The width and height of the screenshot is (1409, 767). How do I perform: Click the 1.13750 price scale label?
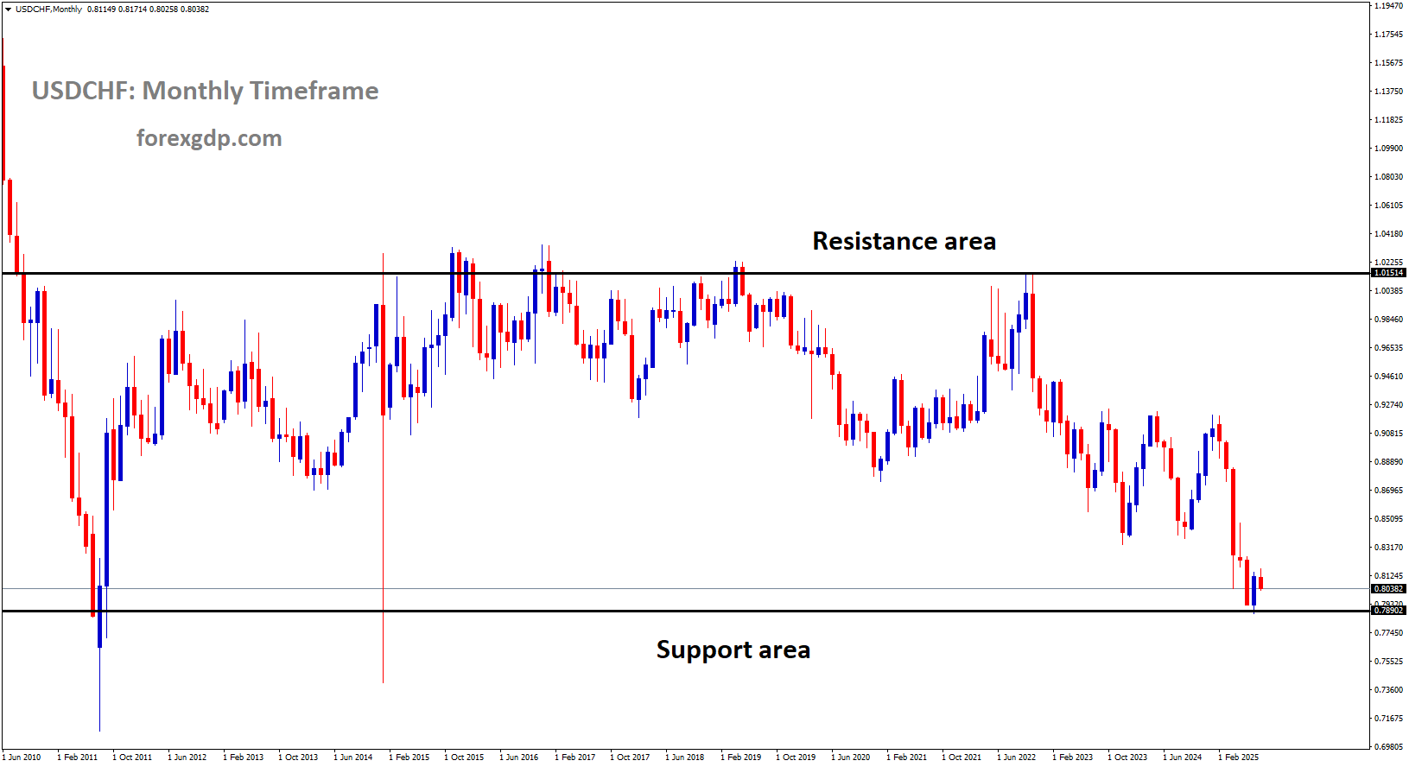pos(1388,92)
